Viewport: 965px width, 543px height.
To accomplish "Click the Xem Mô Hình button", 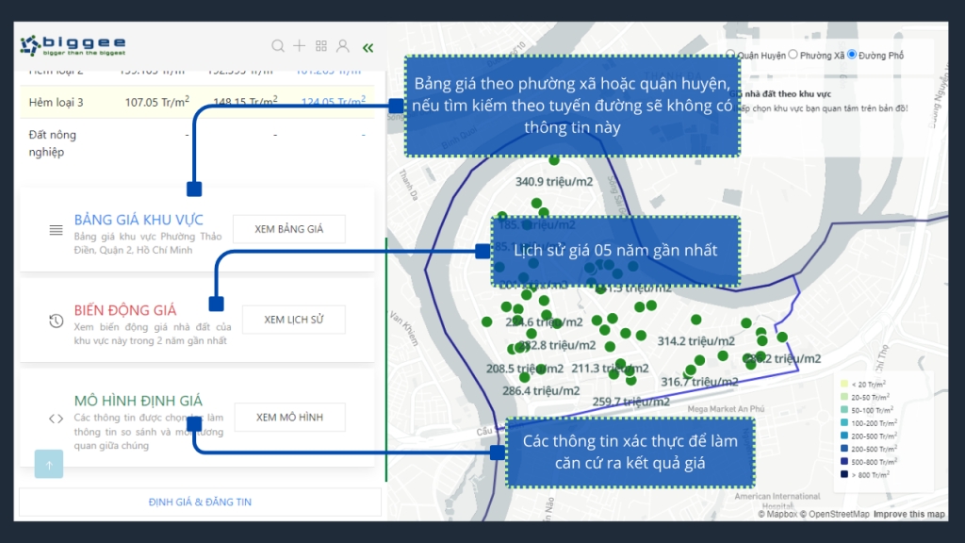I will [288, 417].
